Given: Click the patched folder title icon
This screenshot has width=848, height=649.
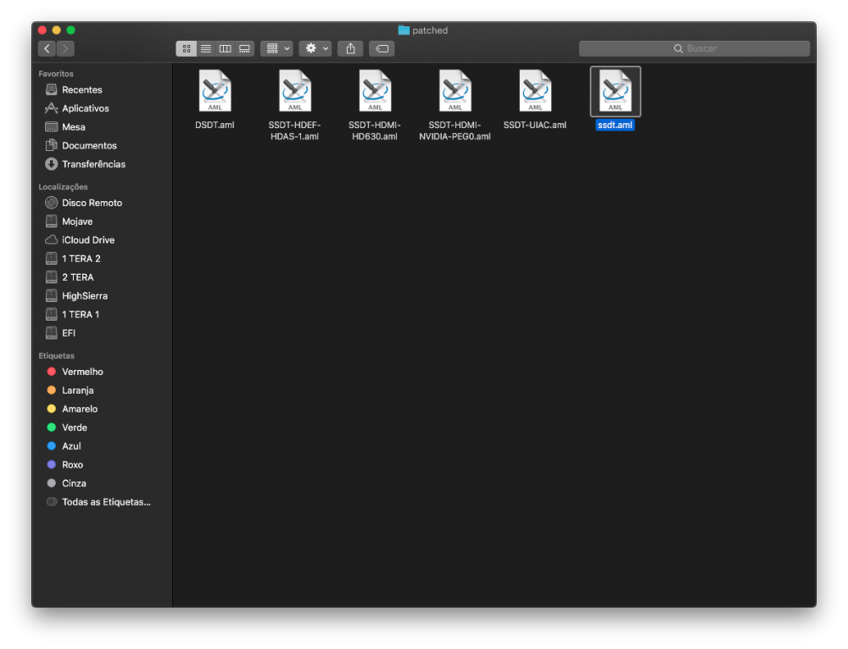Looking at the screenshot, I should pyautogui.click(x=404, y=31).
